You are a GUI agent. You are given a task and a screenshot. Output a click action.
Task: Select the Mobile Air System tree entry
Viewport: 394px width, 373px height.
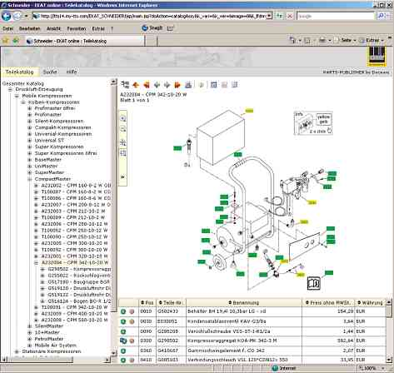(55, 346)
